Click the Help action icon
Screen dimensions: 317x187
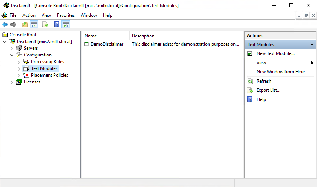250,99
